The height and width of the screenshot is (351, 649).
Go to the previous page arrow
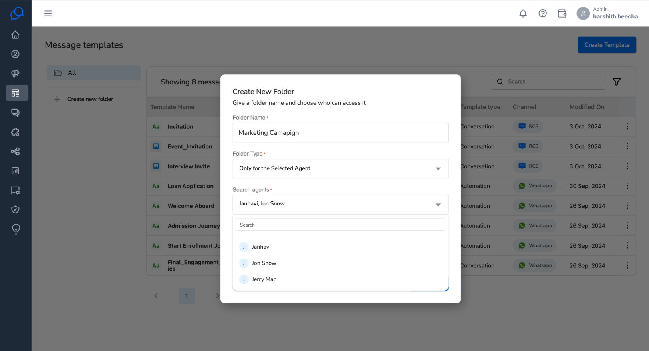pyautogui.click(x=156, y=296)
